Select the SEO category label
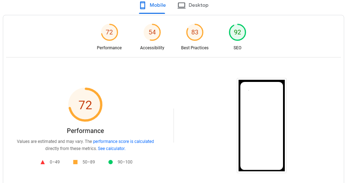Screen dimensions: 347x183 click(237, 48)
